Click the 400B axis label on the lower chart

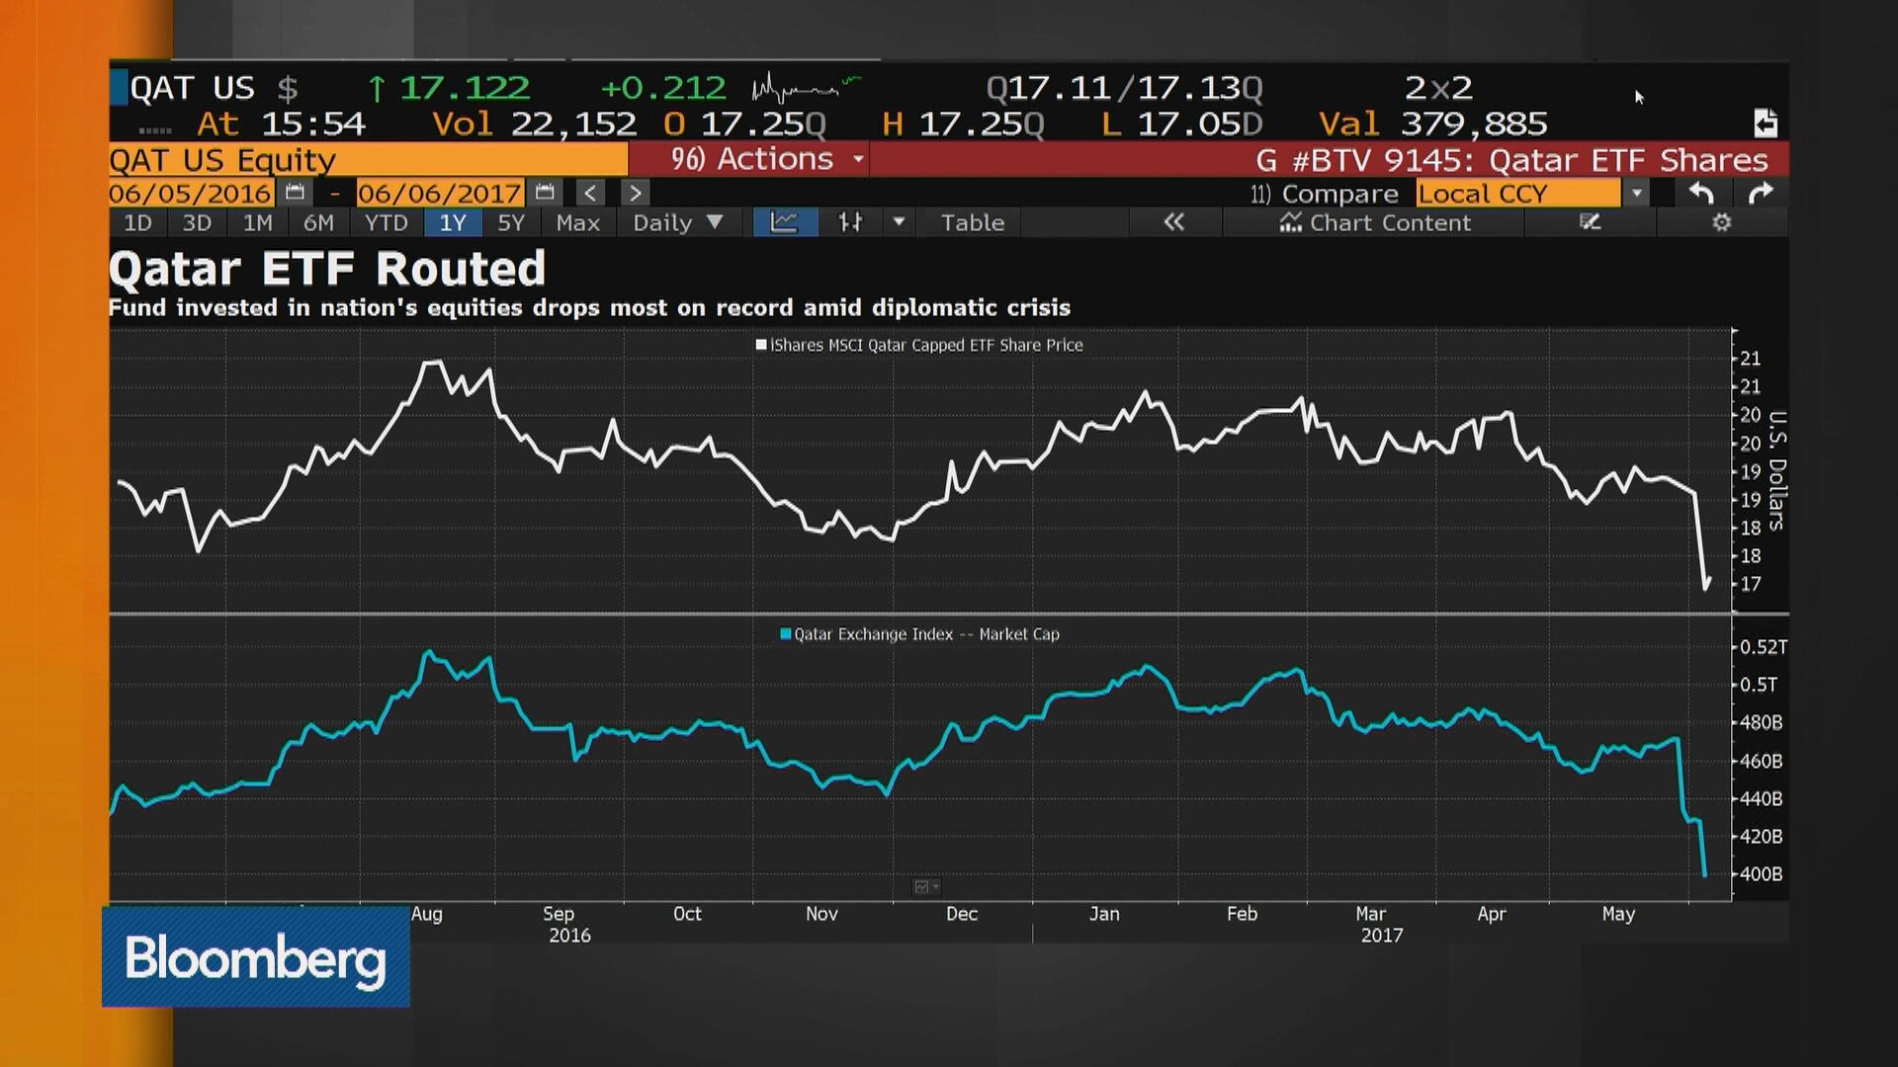click(x=1761, y=873)
